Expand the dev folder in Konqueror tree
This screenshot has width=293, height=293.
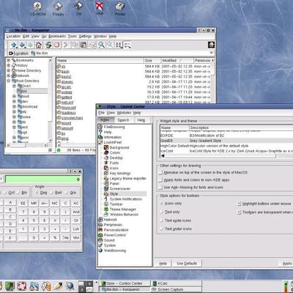14,101
